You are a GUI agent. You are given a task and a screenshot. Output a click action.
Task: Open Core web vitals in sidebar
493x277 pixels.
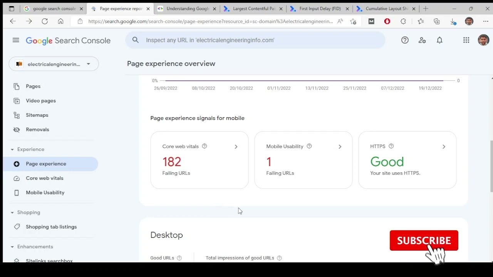[45, 178]
